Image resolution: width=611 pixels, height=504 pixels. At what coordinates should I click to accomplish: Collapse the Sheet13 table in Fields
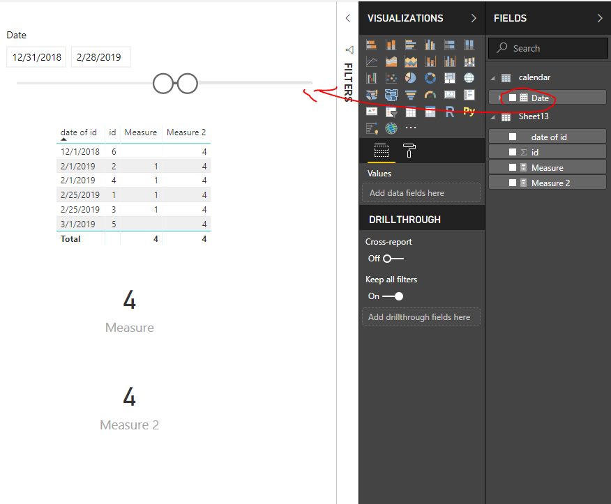[x=493, y=117]
